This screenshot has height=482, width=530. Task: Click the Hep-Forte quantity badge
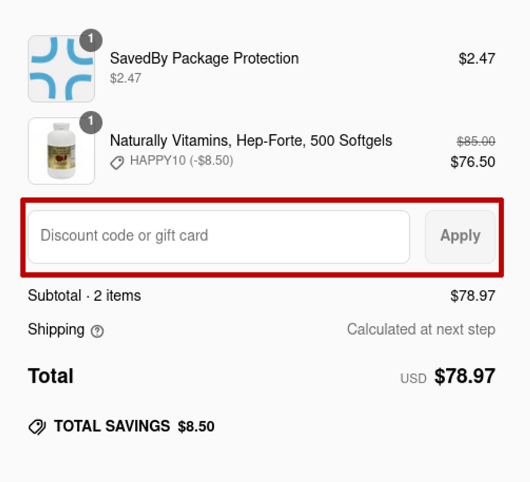(91, 123)
